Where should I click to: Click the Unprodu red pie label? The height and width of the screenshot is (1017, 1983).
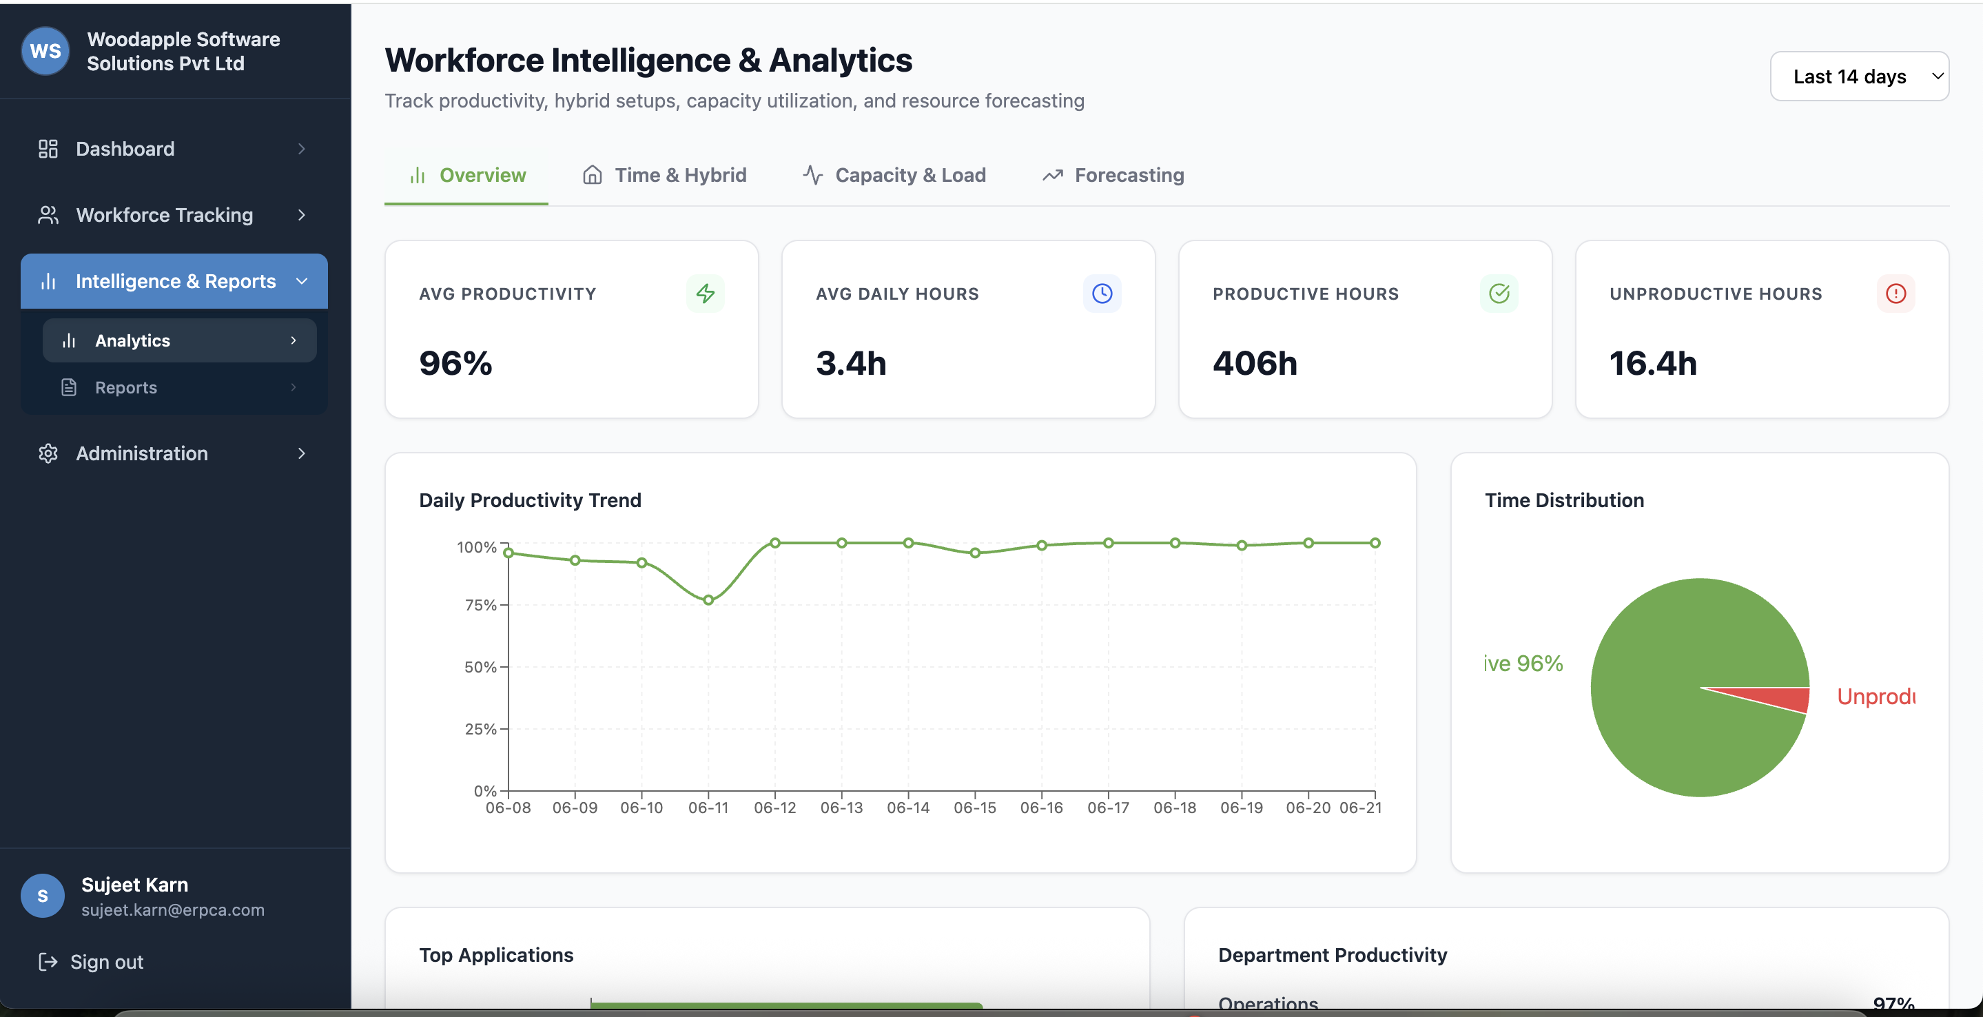[x=1876, y=697]
